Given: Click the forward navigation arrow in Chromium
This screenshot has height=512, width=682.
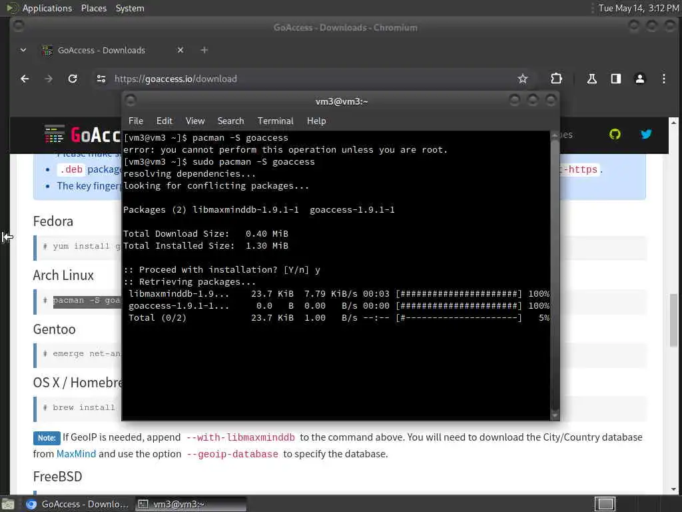Looking at the screenshot, I should pos(49,79).
